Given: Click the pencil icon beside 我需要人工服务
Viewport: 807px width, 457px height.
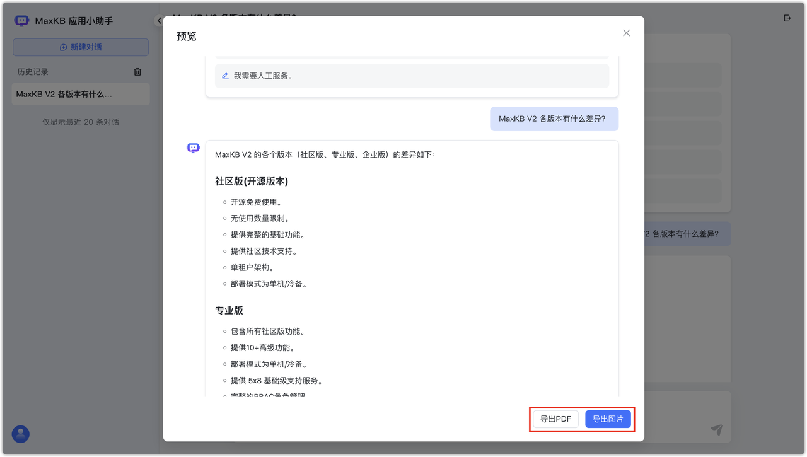Looking at the screenshot, I should [x=225, y=76].
